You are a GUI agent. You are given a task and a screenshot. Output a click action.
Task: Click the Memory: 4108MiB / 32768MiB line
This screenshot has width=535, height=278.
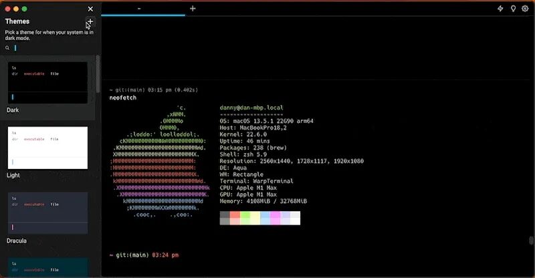pos(263,201)
